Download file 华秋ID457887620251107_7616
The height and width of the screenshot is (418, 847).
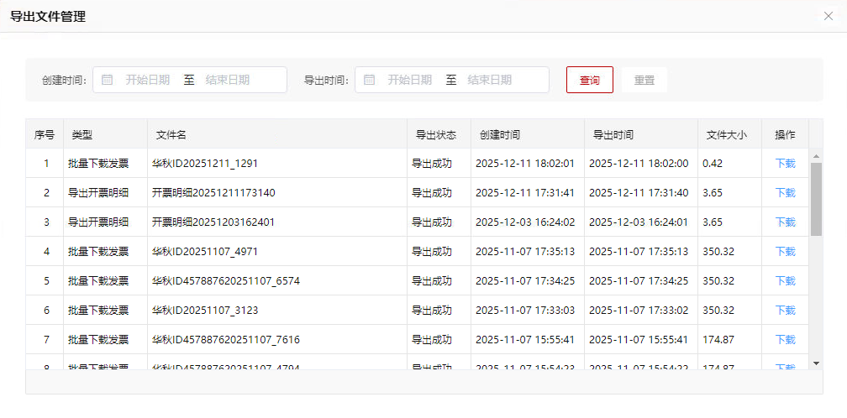point(785,340)
